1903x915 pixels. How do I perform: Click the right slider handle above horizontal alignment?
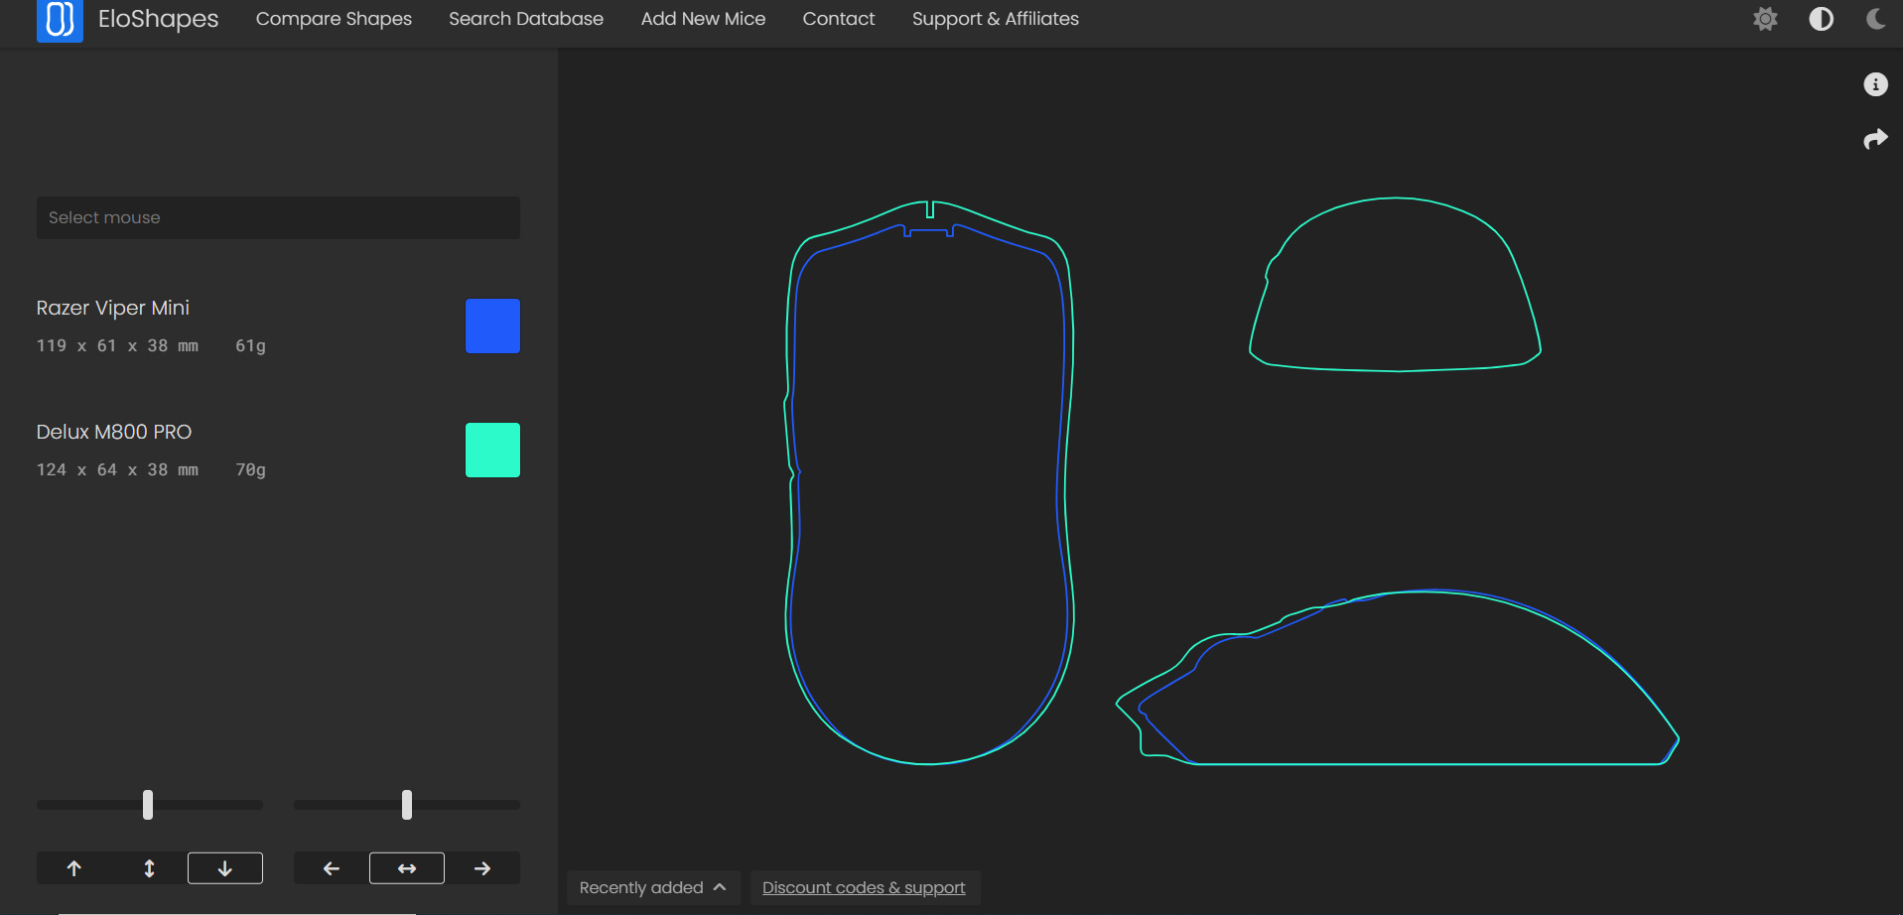click(x=407, y=805)
